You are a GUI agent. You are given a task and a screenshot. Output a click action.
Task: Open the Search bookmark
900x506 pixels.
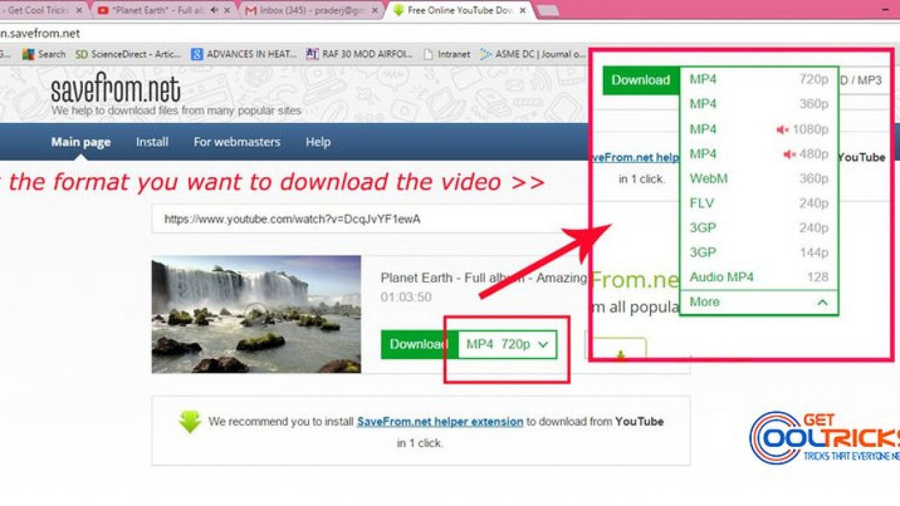pos(44,54)
